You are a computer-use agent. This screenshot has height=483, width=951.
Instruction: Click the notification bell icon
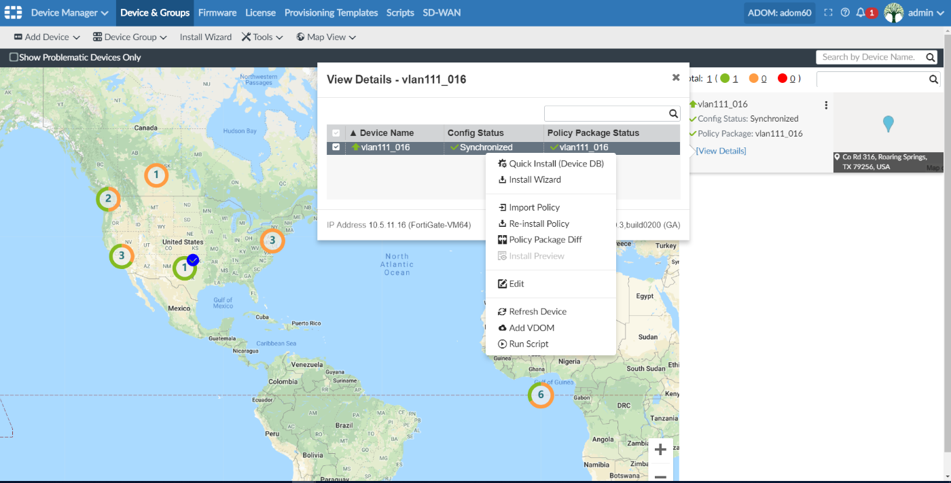pyautogui.click(x=861, y=12)
